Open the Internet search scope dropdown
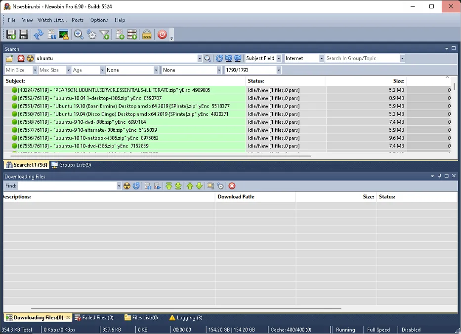The width and height of the screenshot is (461, 334). pyautogui.click(x=320, y=58)
